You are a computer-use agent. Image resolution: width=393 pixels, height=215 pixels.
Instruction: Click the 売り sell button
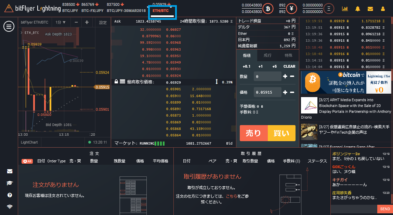[x=254, y=133]
